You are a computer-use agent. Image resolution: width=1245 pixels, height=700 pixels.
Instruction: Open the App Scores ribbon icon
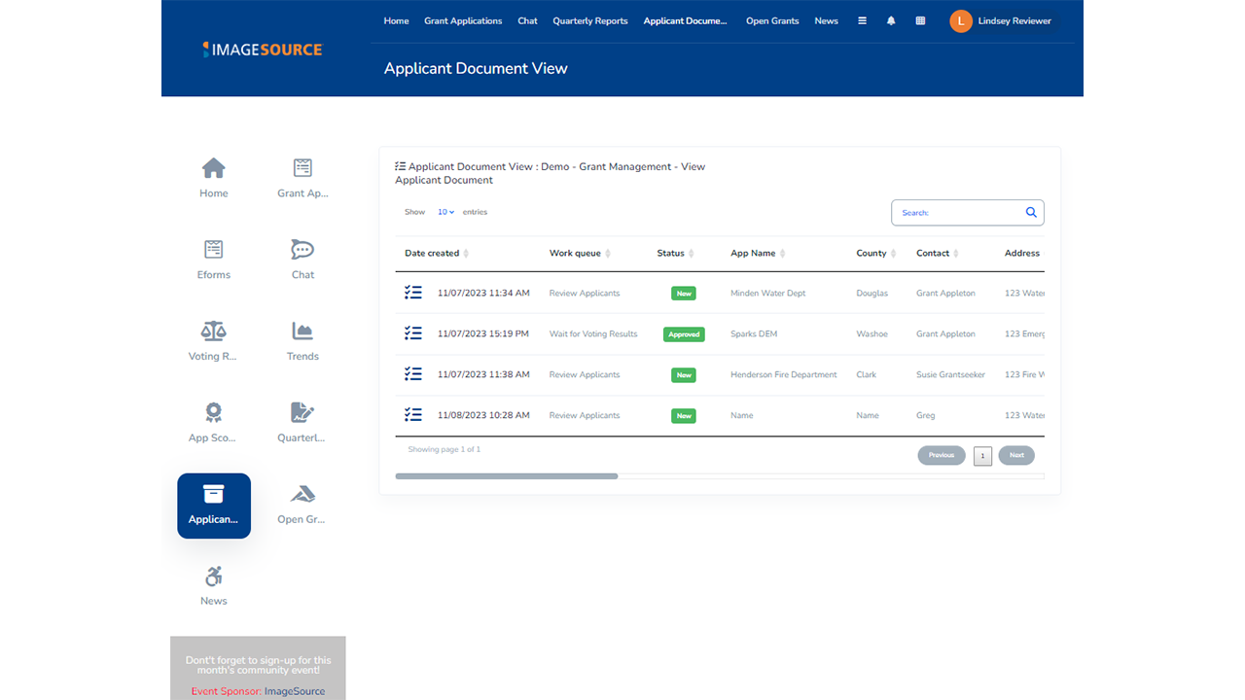click(x=214, y=412)
